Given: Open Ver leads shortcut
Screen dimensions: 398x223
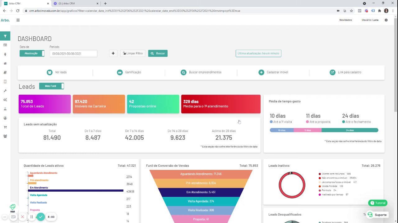Looking at the screenshot, I should (x=57, y=72).
